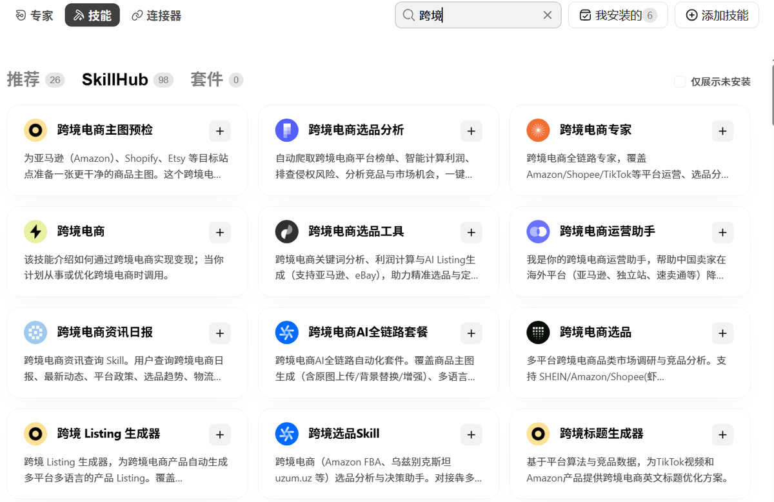The height and width of the screenshot is (502, 774).
Task: Click the 跨境电商选品工具 logo icon
Action: tap(286, 231)
